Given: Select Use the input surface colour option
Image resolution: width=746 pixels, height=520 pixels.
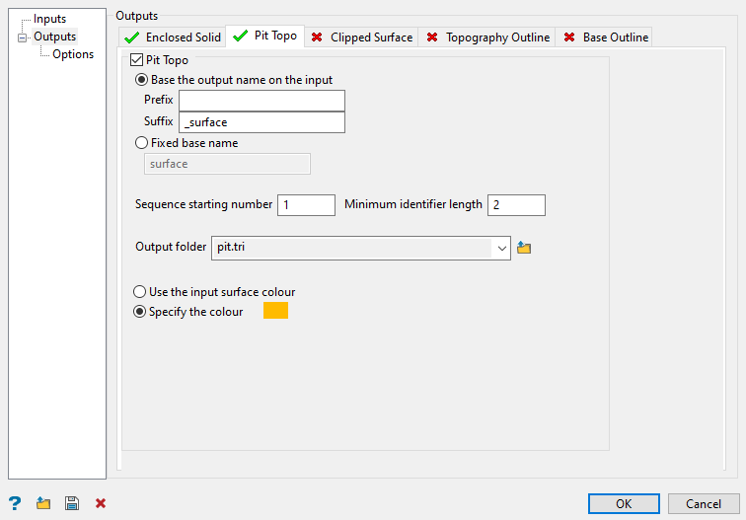Looking at the screenshot, I should pyautogui.click(x=140, y=292).
